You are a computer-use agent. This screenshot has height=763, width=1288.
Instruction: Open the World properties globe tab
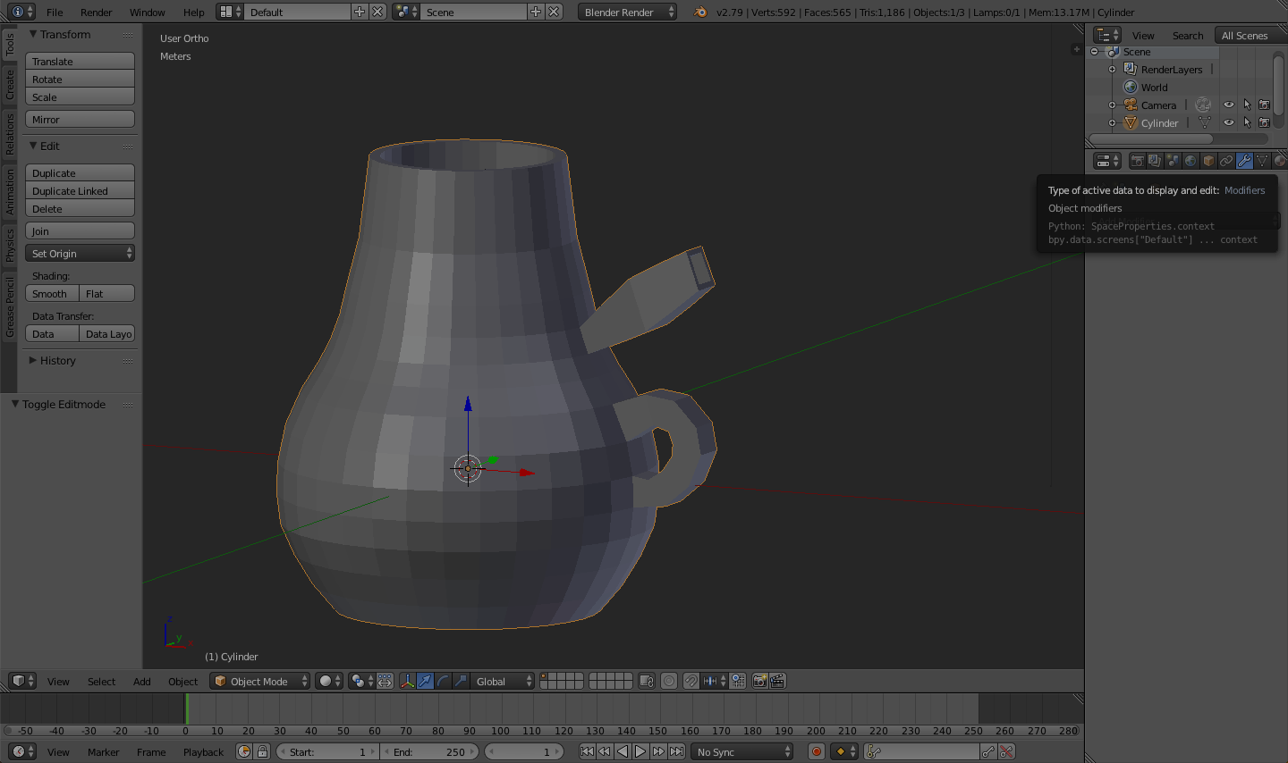[x=1191, y=161]
